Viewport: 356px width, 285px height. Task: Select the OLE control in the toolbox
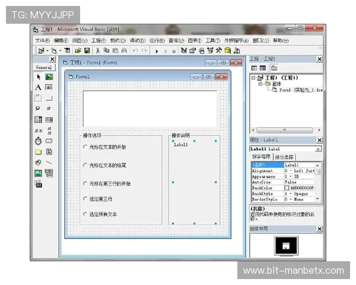point(39,183)
